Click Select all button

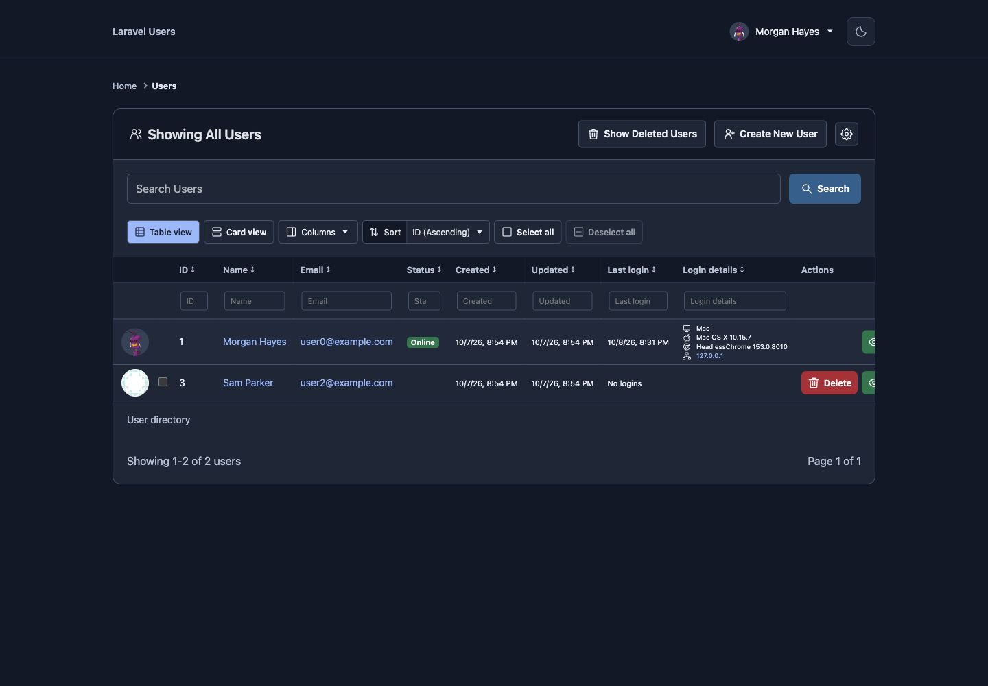pyautogui.click(x=528, y=232)
